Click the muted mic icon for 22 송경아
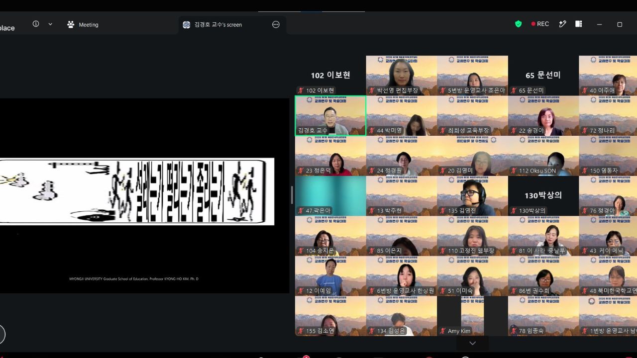637x358 pixels. (514, 131)
